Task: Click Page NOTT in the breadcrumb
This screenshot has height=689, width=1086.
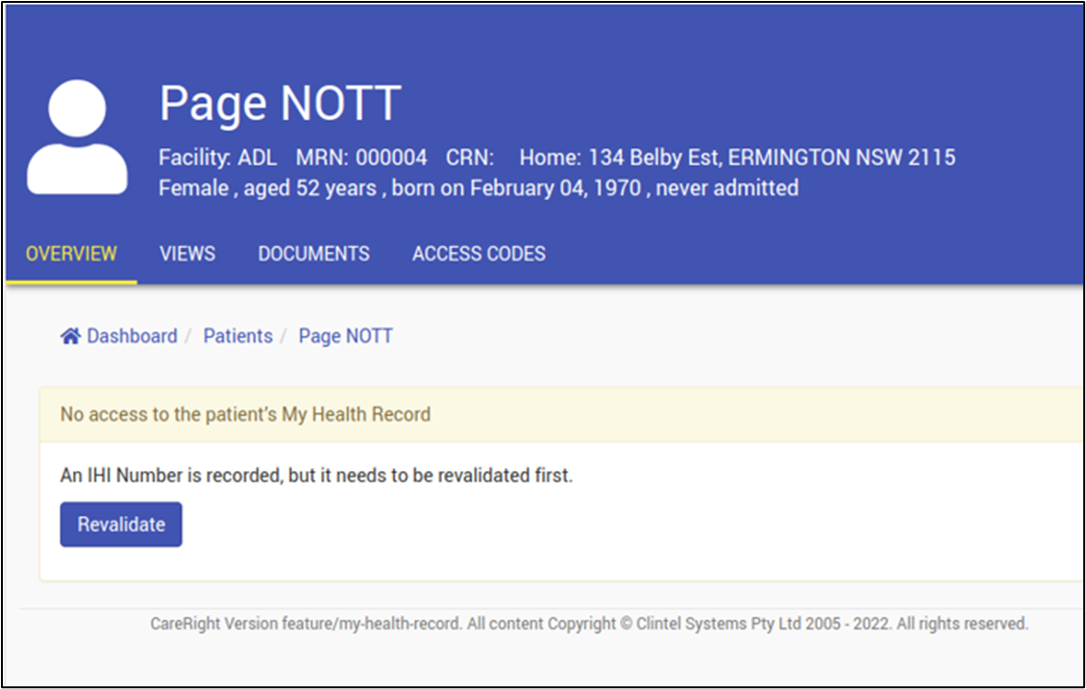Action: coord(345,336)
